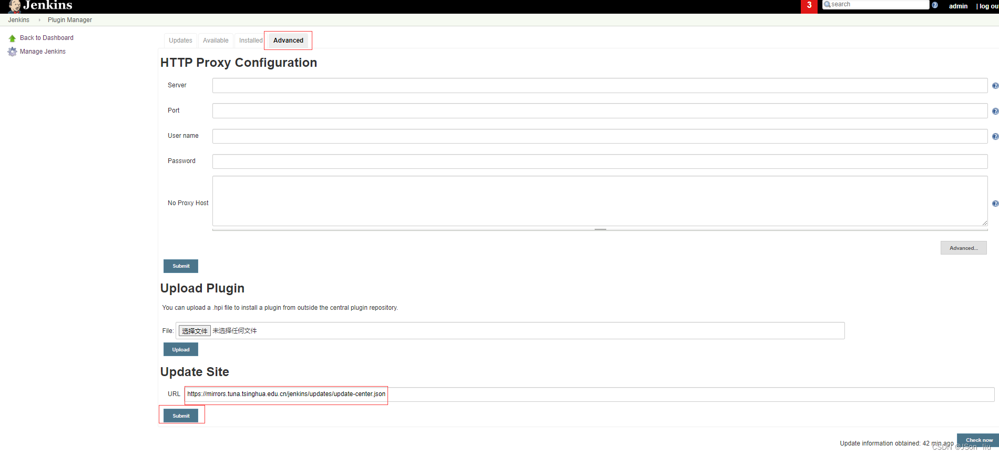999x455 pixels.
Task: Click breadcrumb arrow after Jenkins
Action: pos(39,20)
